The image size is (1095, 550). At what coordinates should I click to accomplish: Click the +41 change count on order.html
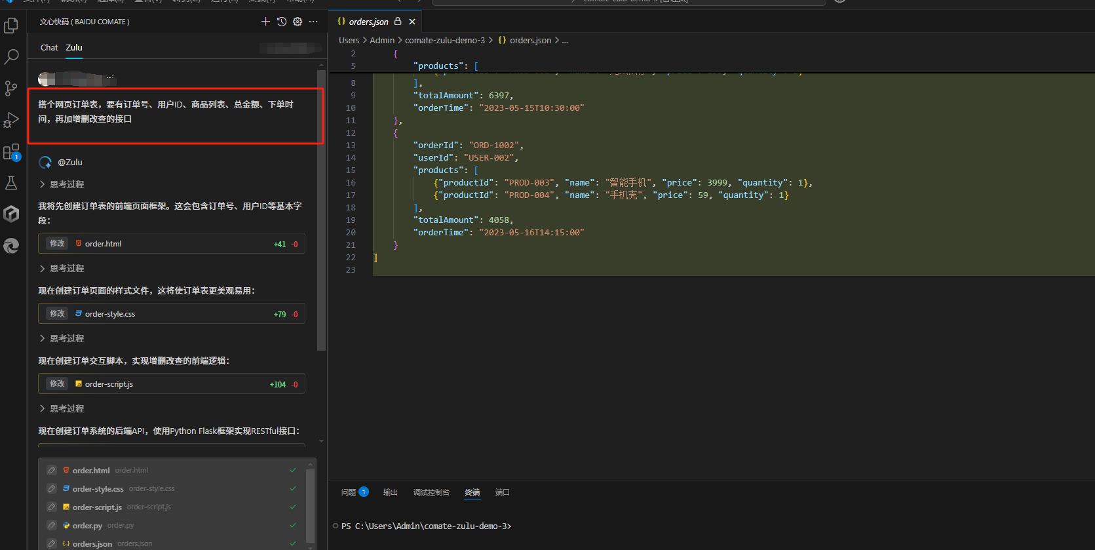(x=280, y=244)
